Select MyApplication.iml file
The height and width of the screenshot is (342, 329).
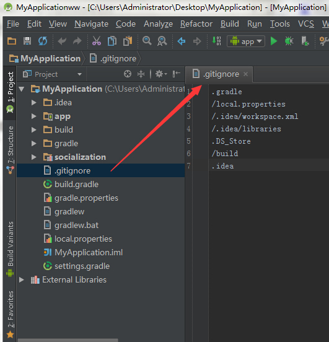pos(83,253)
